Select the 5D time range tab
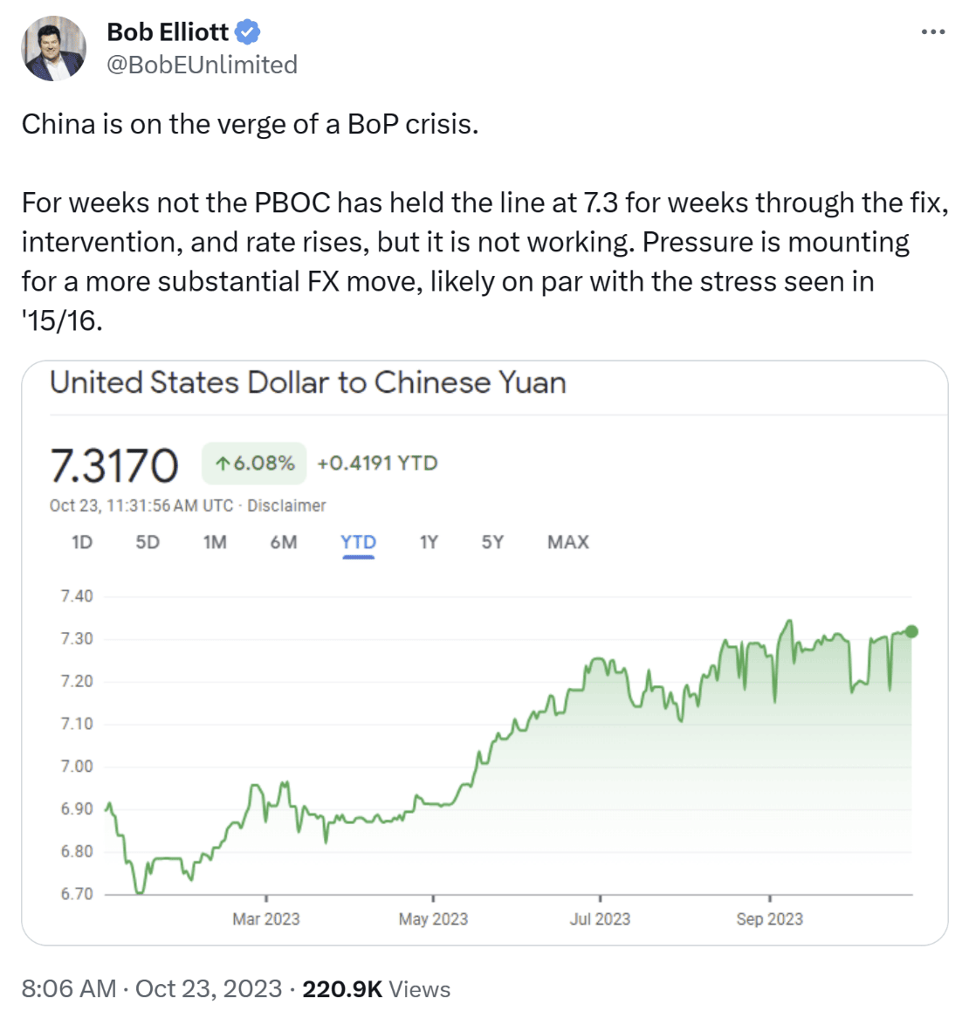The image size is (962, 1011). (148, 542)
